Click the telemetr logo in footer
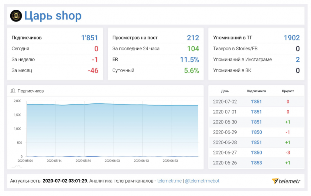 click(286, 181)
